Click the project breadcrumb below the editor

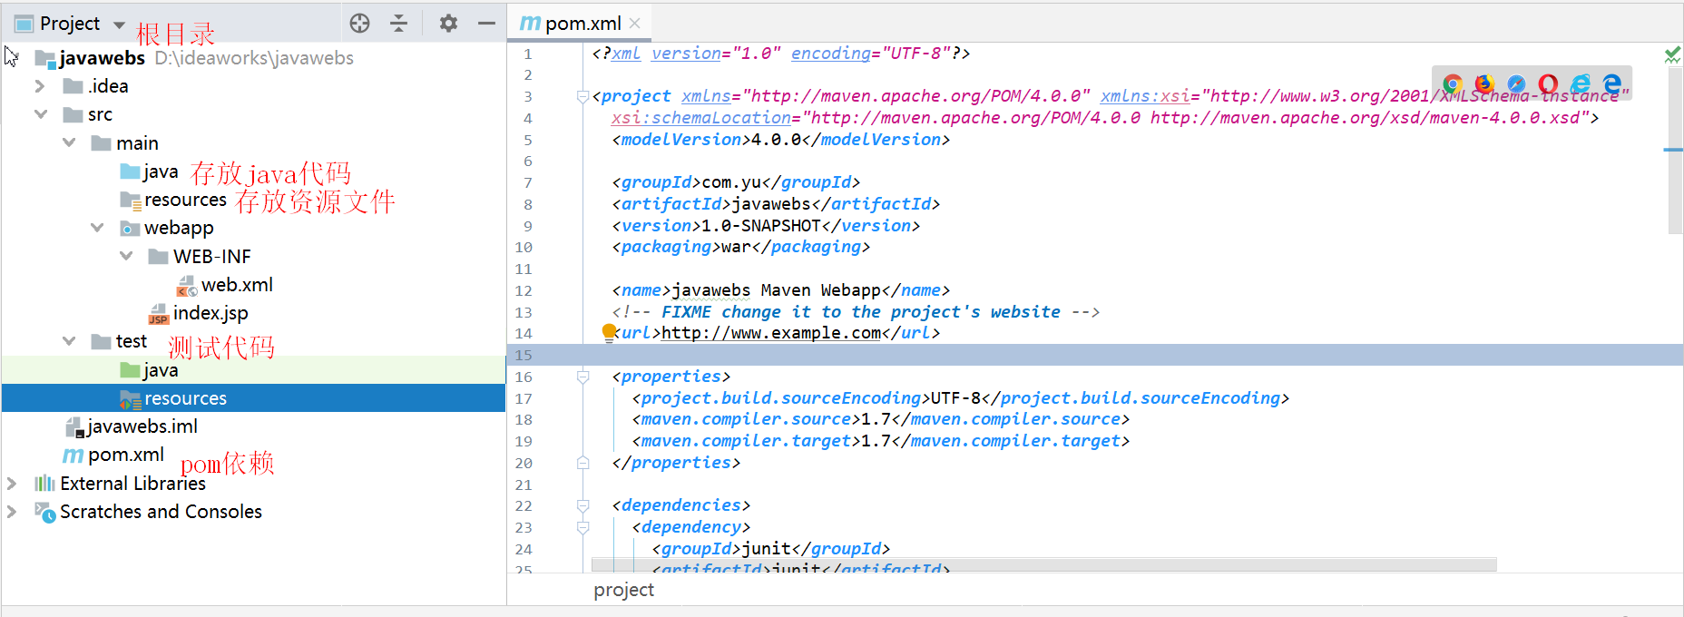pyautogui.click(x=623, y=590)
